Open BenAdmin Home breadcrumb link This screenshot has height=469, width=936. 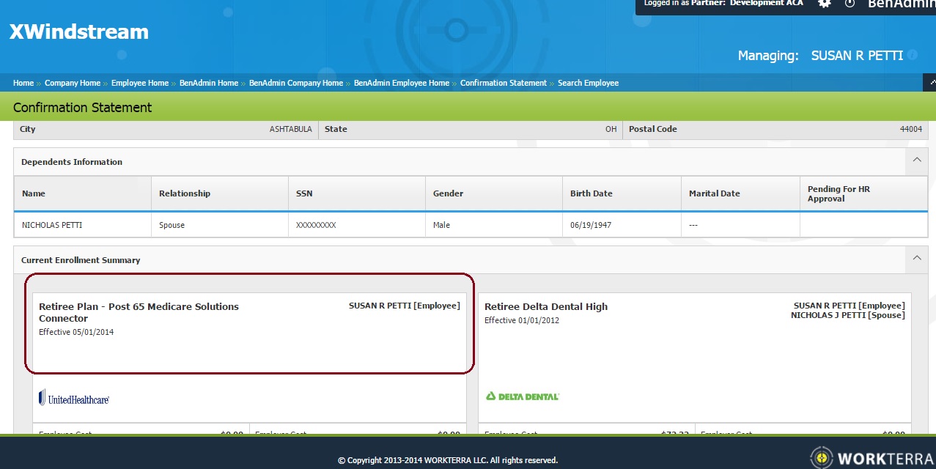tap(209, 84)
